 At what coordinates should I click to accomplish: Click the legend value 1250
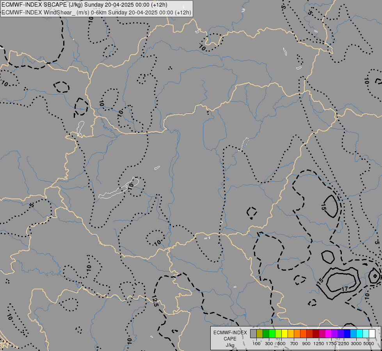[x=319, y=344]
